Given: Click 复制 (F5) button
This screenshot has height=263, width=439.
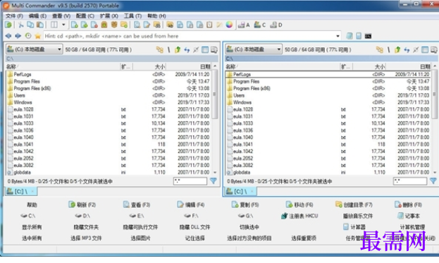Looking at the screenshot, I should (245, 204).
